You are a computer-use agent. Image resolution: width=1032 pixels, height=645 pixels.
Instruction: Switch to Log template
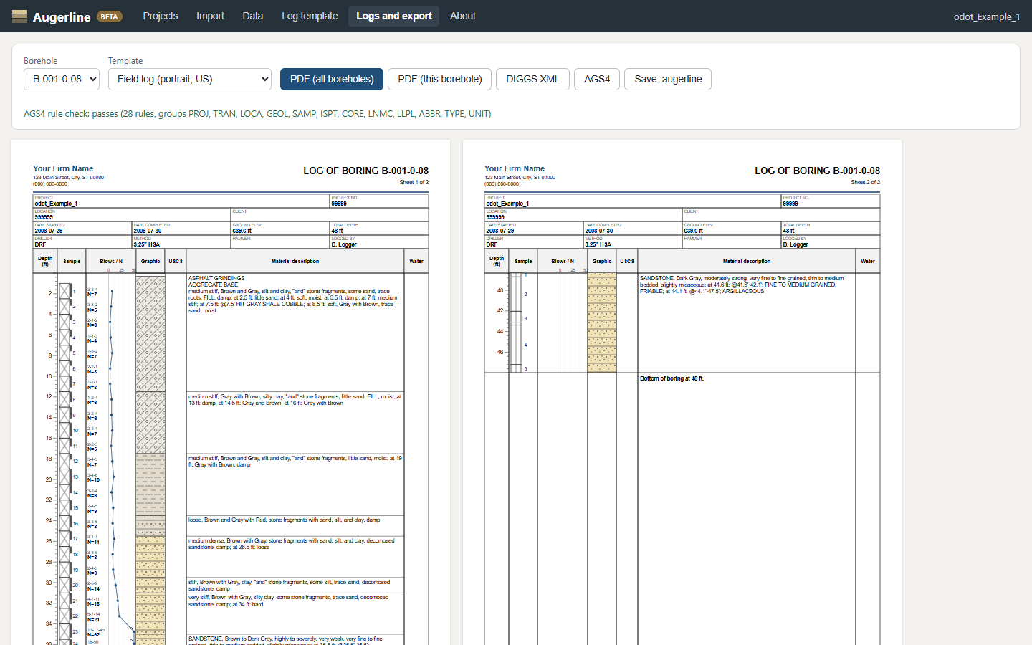tap(310, 16)
